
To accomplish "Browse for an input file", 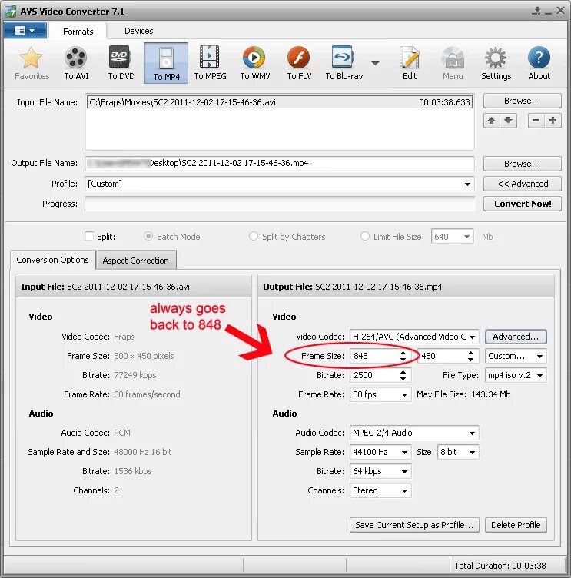I will [x=523, y=101].
